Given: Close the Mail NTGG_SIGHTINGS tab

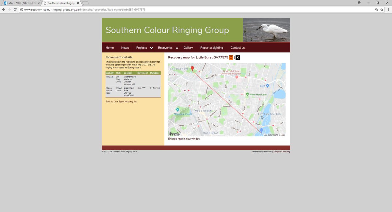Looking at the screenshot, I should point(39,3).
